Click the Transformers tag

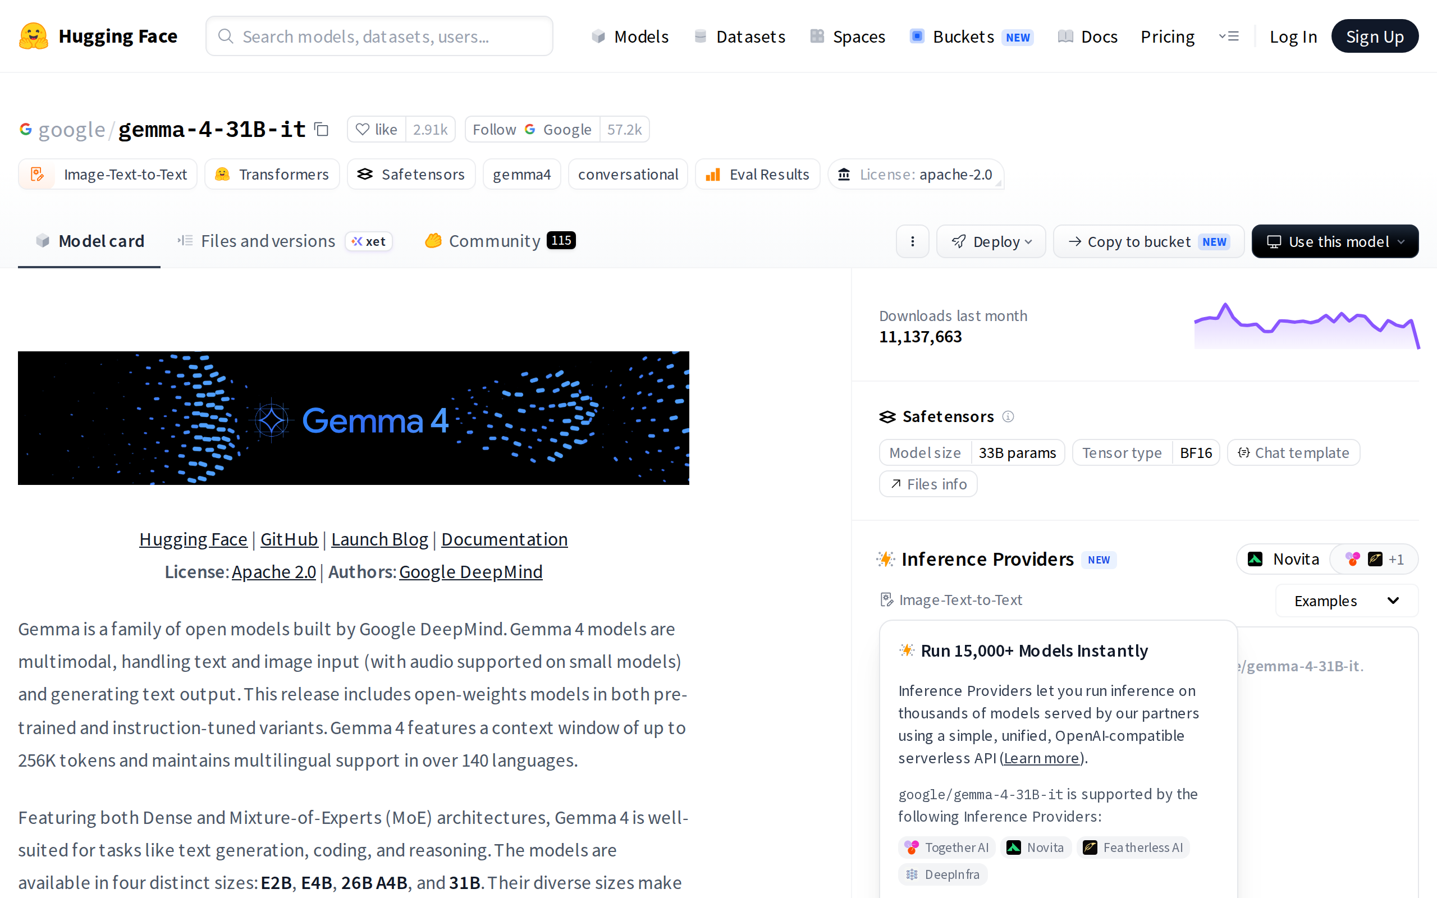272,174
